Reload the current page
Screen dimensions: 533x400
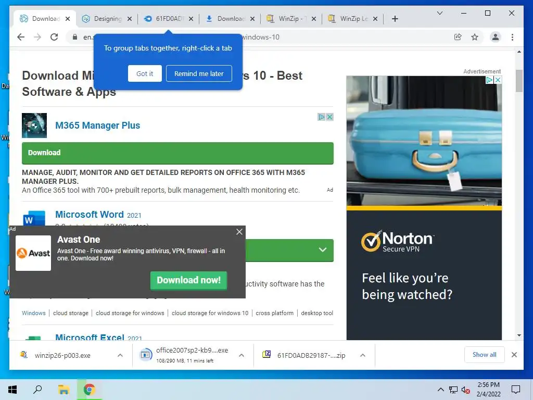(54, 37)
